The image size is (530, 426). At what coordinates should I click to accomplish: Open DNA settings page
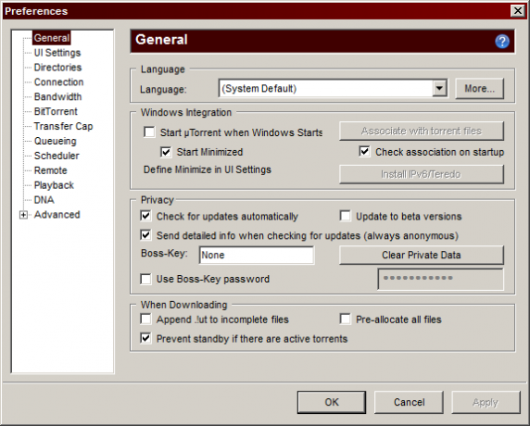coord(44,200)
